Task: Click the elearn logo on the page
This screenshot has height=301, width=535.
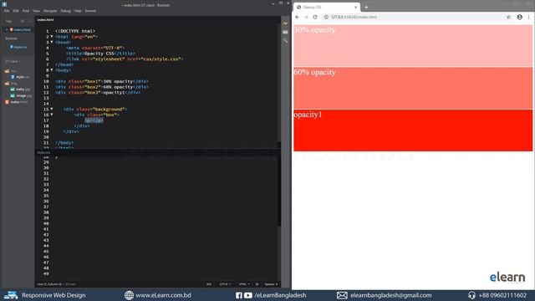Action: [x=507, y=278]
